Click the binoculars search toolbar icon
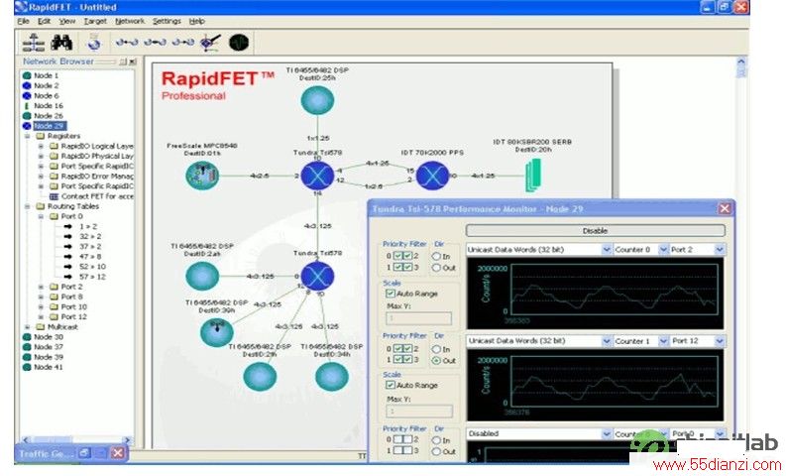Image resolution: width=786 pixels, height=476 pixels. 61,43
